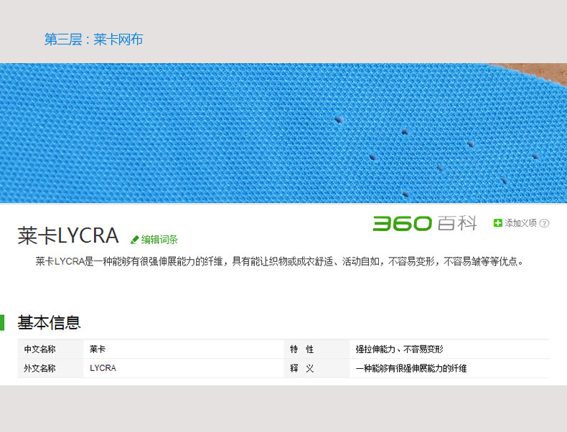Viewport: 567px width, 432px height.
Task: Click the 莱卡LYCRA entry title
Action: [x=68, y=235]
